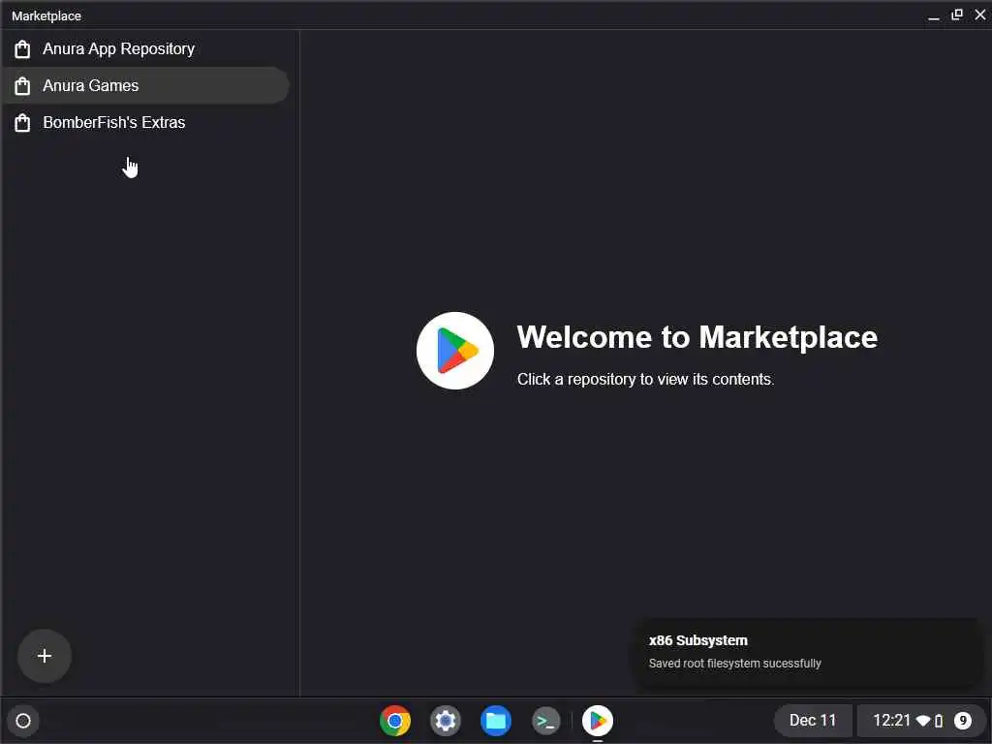Open BomberFish's Extras repository
The width and height of the screenshot is (992, 744).
[x=145, y=122]
